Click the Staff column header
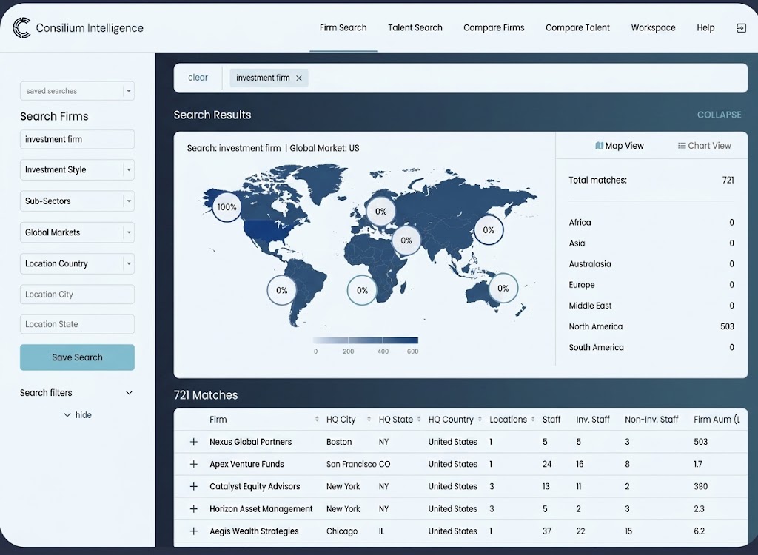The image size is (758, 555). [551, 419]
